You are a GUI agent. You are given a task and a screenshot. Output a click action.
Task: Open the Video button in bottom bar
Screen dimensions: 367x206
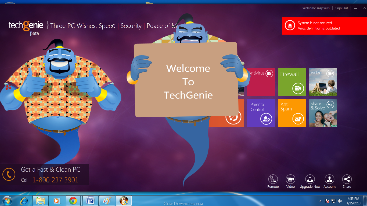pyautogui.click(x=290, y=182)
